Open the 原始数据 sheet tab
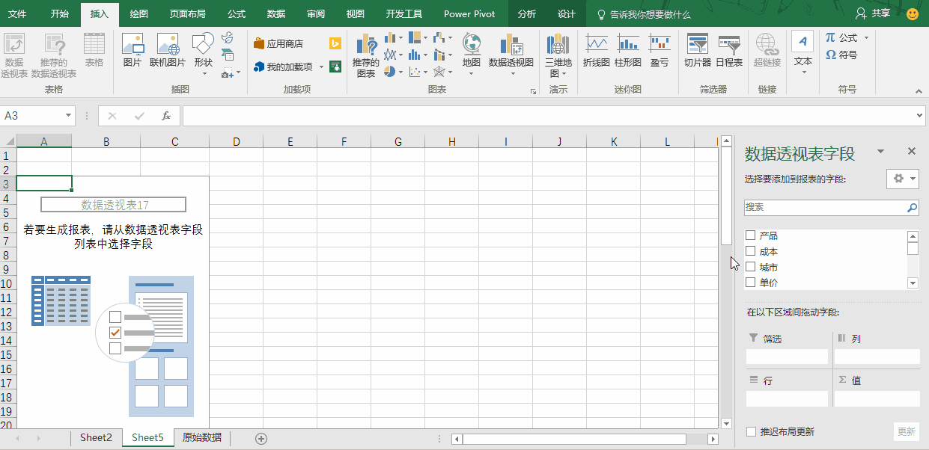The height and width of the screenshot is (450, 929). click(202, 437)
